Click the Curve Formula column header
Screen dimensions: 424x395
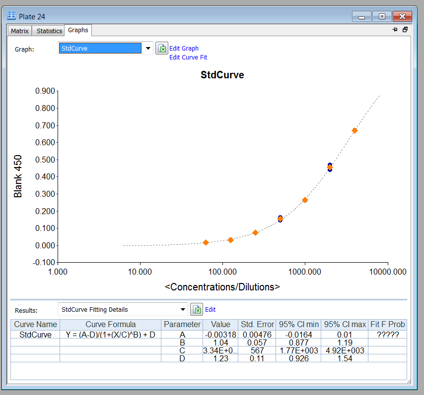[x=110, y=325]
